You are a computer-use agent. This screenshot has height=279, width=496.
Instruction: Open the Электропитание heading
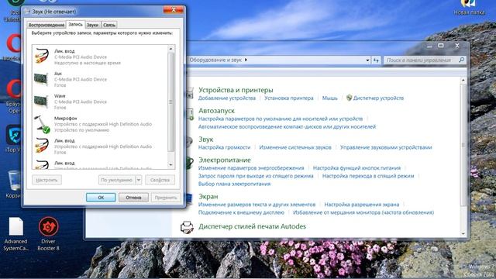click(x=225, y=160)
